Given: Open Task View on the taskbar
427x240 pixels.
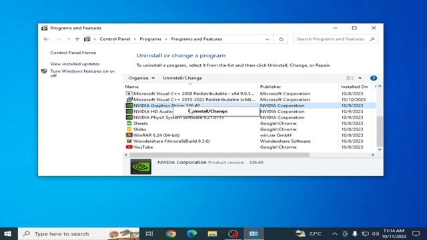Looking at the screenshot, I should click(149, 234).
